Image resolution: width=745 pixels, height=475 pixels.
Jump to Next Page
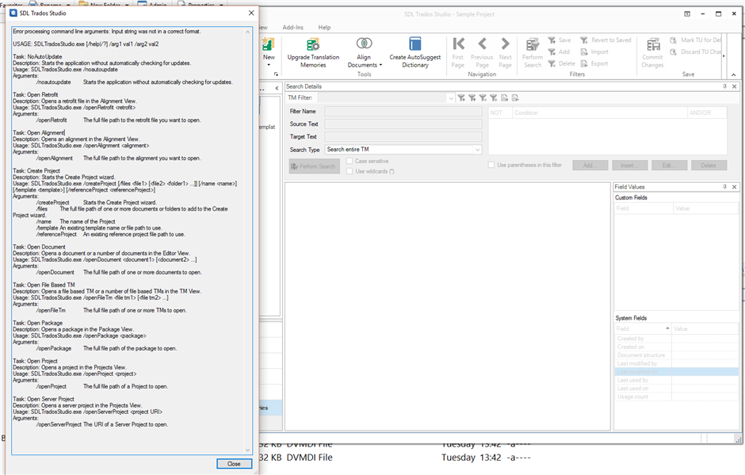click(x=505, y=45)
